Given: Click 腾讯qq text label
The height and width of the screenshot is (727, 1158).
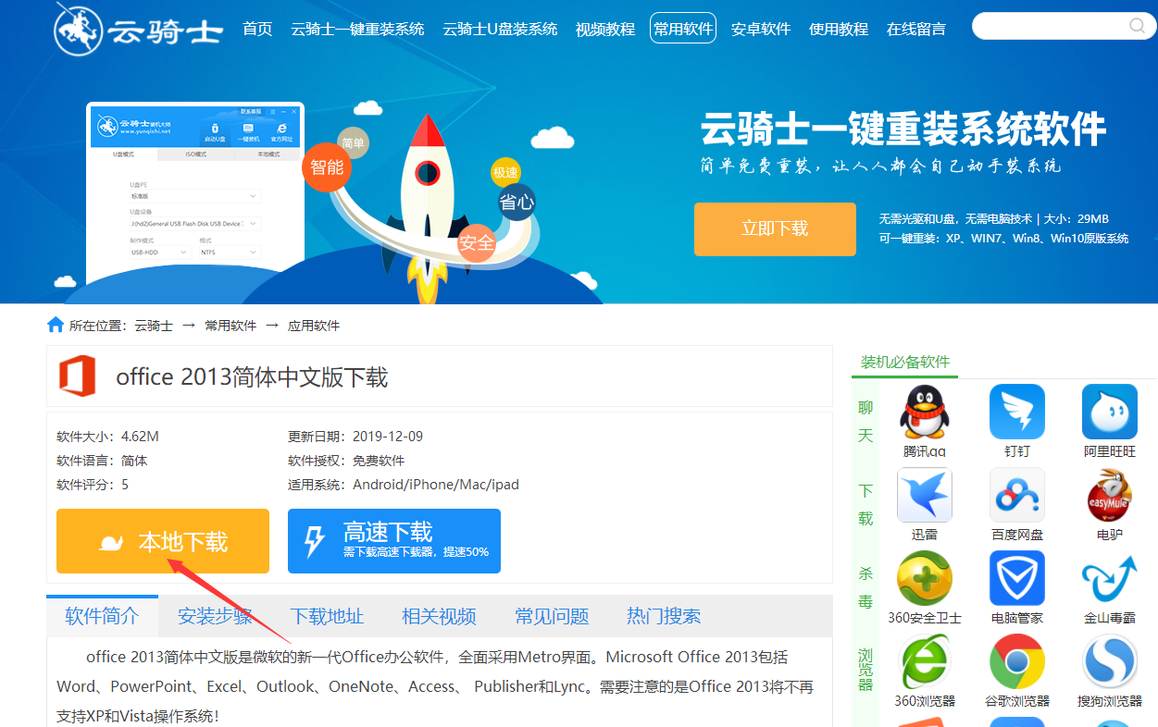Looking at the screenshot, I should point(925,451).
